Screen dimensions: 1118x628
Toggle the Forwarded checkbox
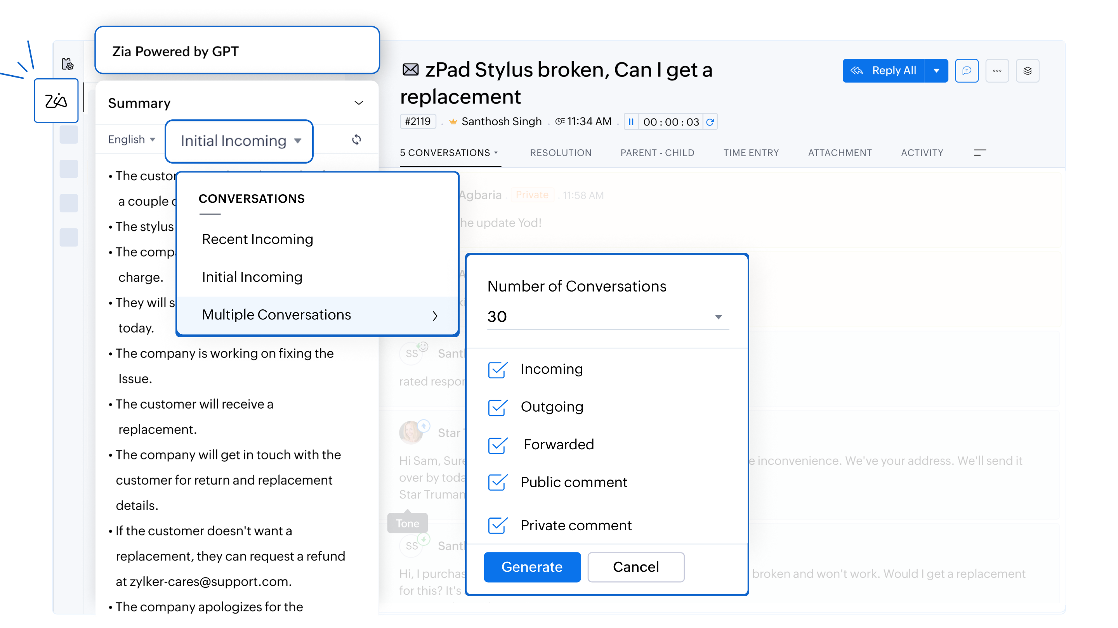pyautogui.click(x=497, y=445)
